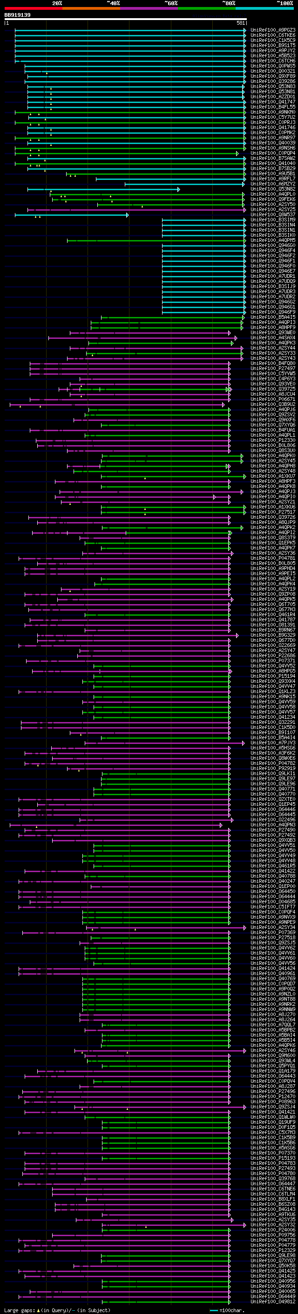Select label UniRef100_Q0PWS5
The height and width of the screenshot is (1314, 298).
(x=273, y=66)
